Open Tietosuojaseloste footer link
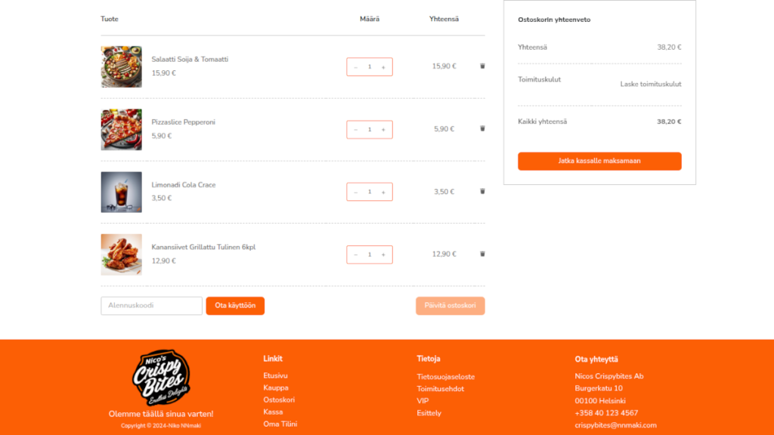 [x=446, y=377]
